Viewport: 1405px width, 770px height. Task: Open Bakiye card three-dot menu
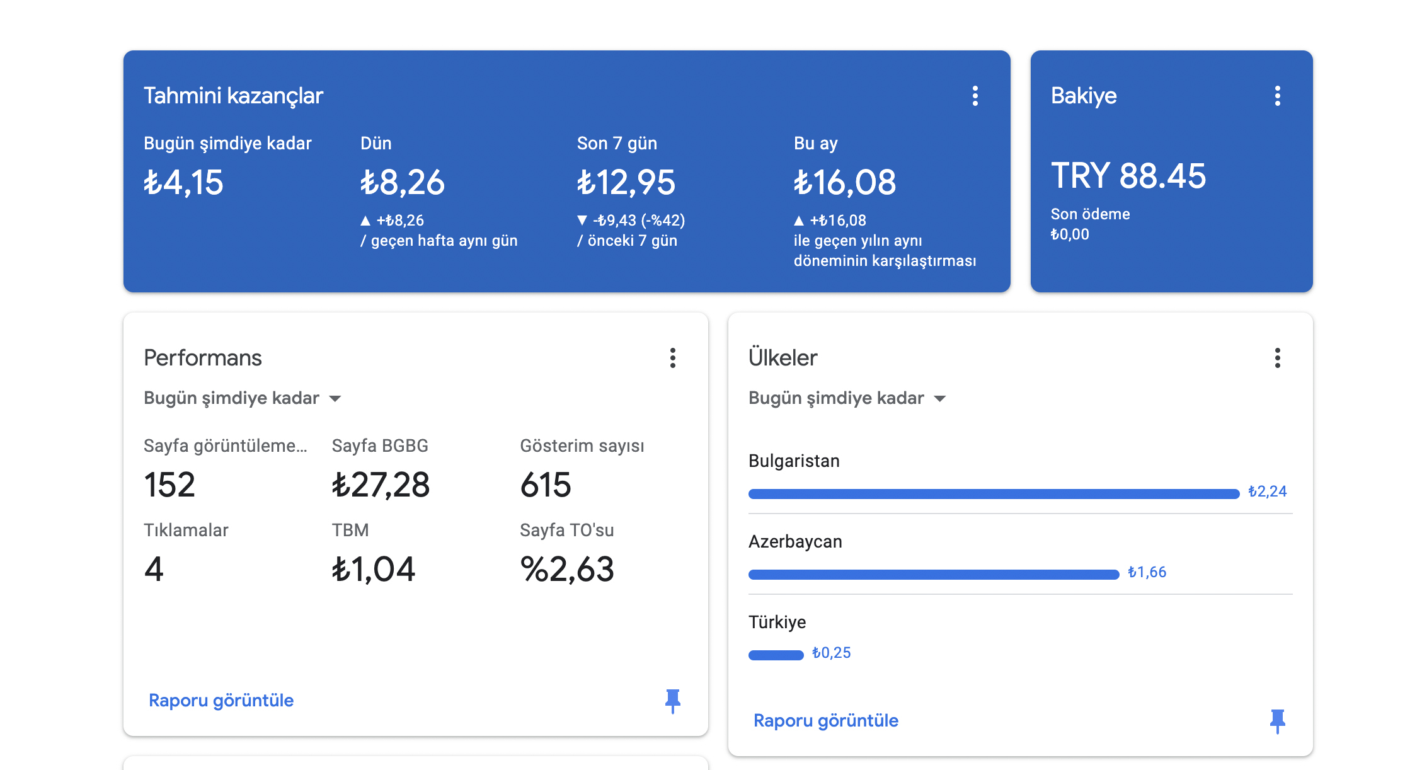coord(1277,96)
